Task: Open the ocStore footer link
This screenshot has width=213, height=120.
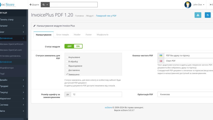Action: tap(108, 107)
